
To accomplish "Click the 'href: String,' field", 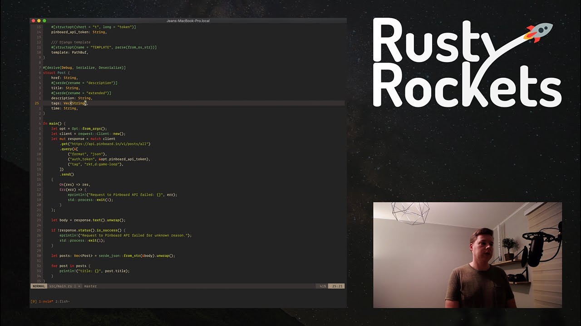I will tap(64, 77).
